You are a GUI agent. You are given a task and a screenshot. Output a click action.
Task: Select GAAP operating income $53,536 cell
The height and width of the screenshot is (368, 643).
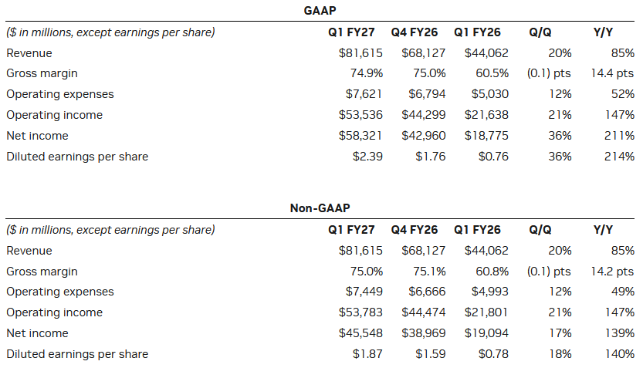tap(360, 115)
